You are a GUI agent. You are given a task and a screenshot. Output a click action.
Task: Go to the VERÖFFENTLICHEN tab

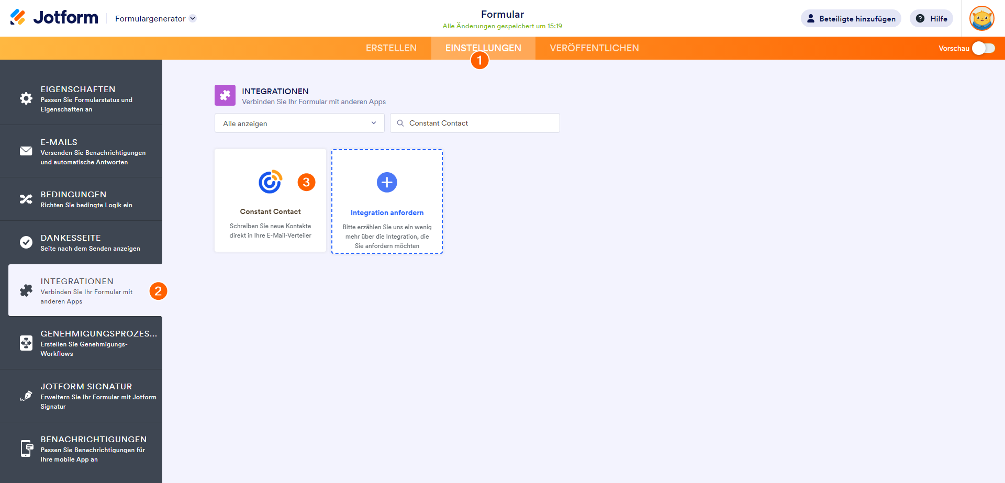click(x=594, y=48)
